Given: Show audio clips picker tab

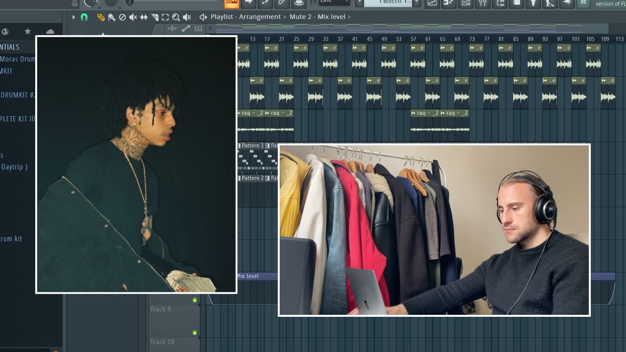Looking at the screenshot, I should click(x=172, y=29).
